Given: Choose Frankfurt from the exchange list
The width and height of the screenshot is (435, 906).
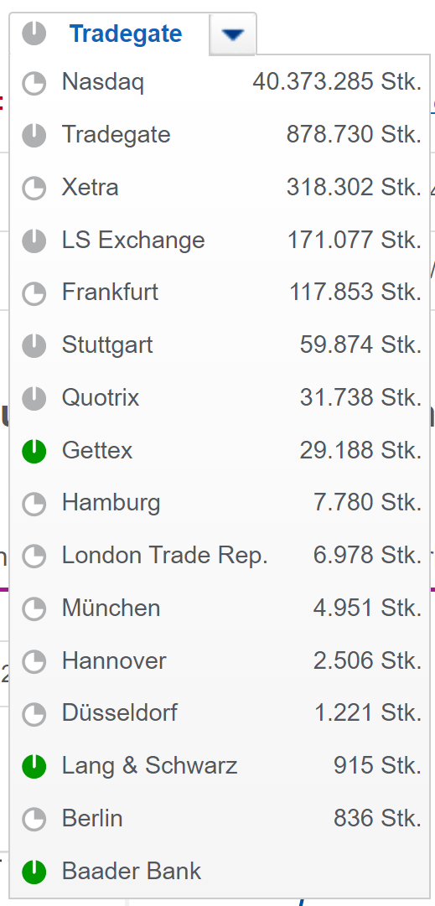Looking at the screenshot, I should tap(220, 293).
